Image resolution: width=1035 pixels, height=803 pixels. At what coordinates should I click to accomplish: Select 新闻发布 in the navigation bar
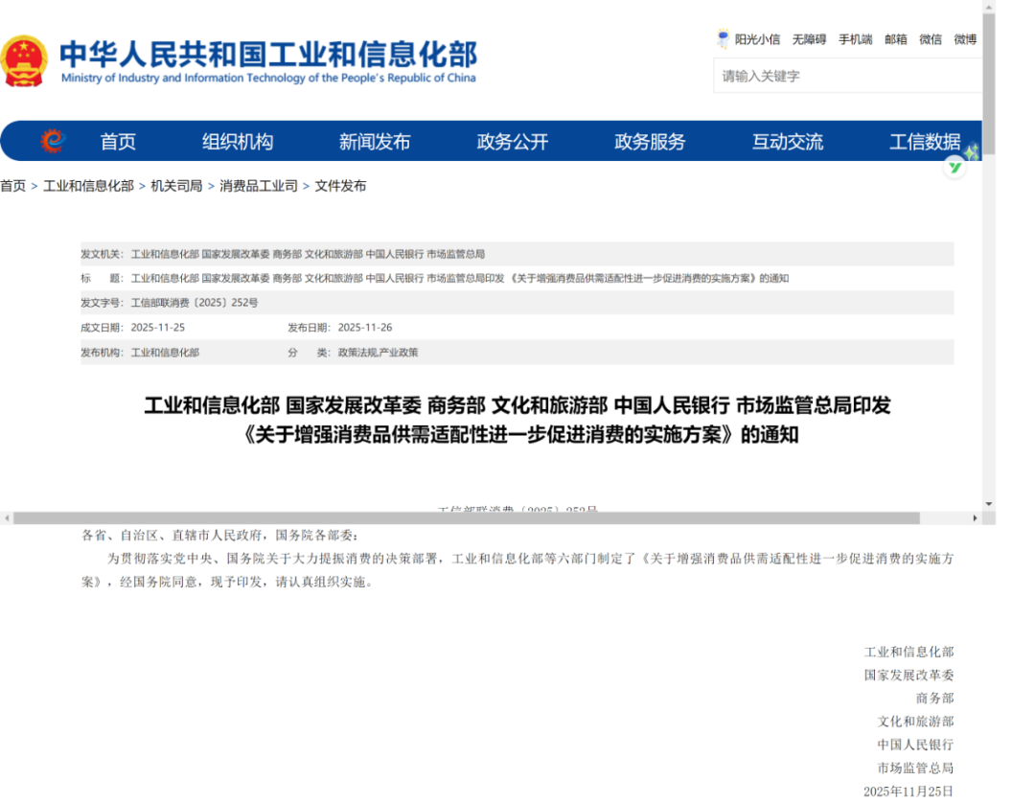pyautogui.click(x=375, y=142)
